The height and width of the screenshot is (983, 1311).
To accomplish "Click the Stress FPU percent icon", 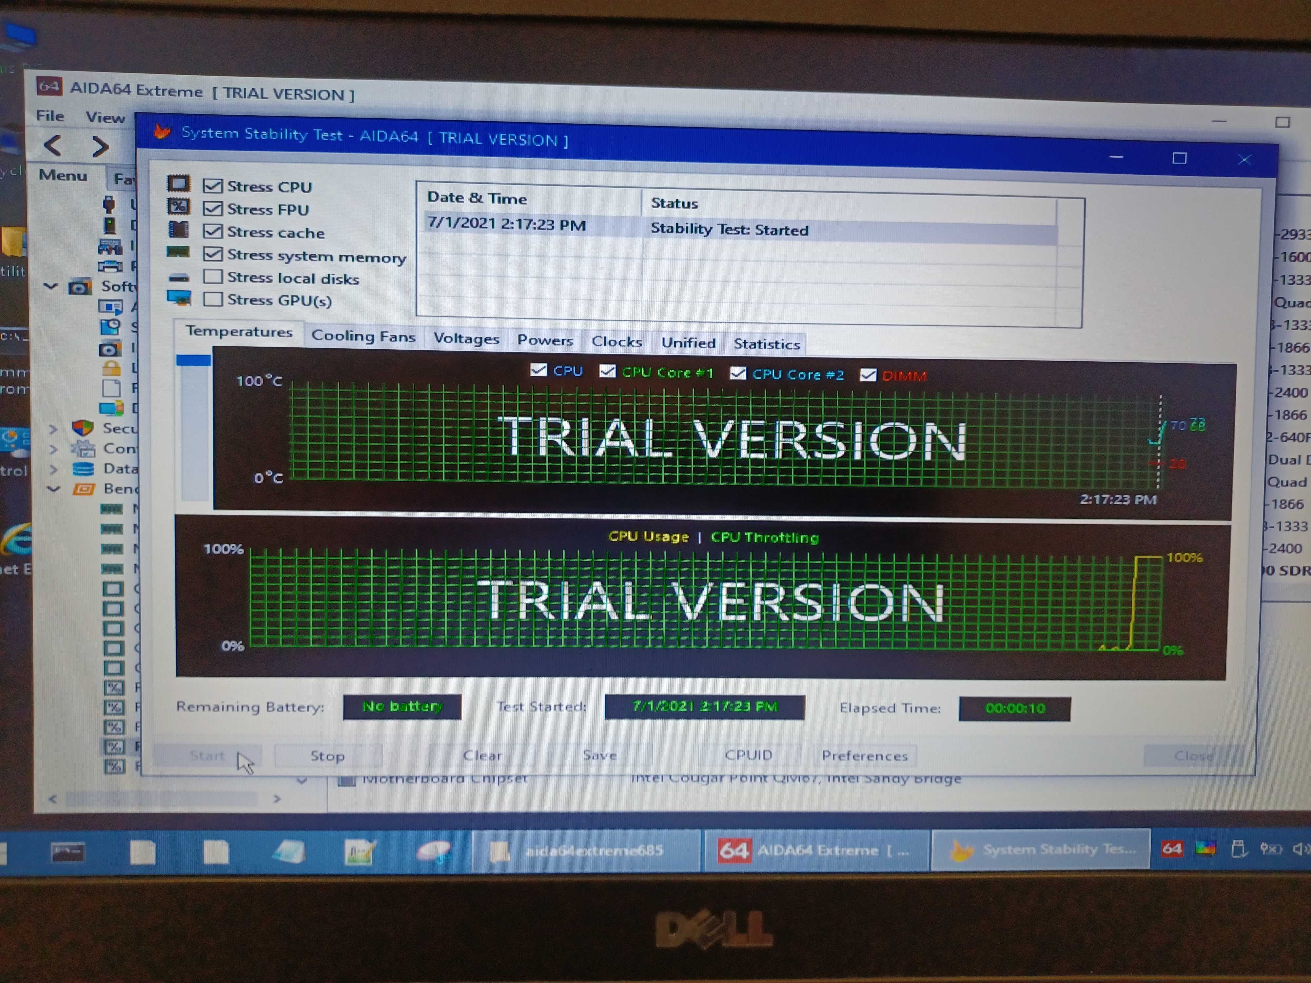I will coord(178,206).
